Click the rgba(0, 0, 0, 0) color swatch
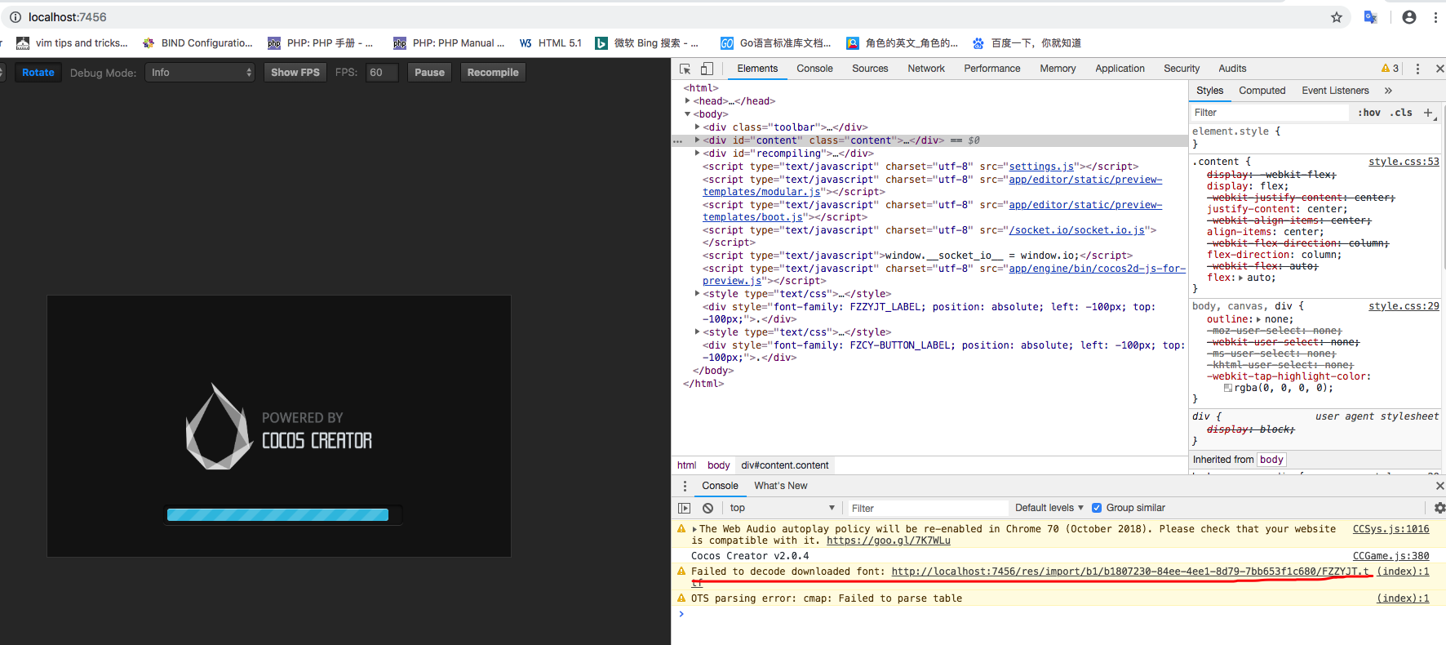Screen dimensions: 1446x645 (1228, 388)
